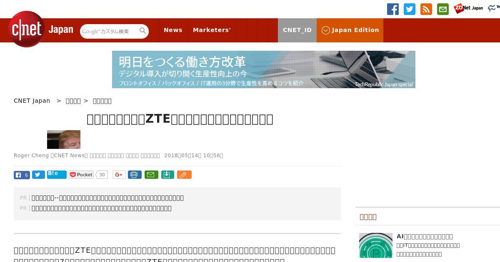500x262 pixels.
Task: Open the Twitter icon in top bar
Action: tap(410, 9)
